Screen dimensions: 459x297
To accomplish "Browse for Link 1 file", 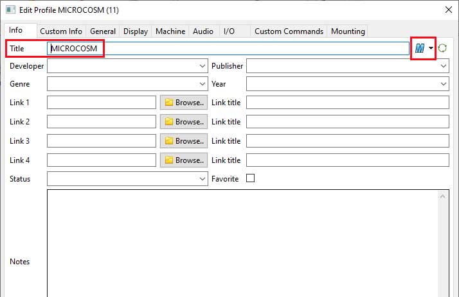I will click(x=184, y=103).
